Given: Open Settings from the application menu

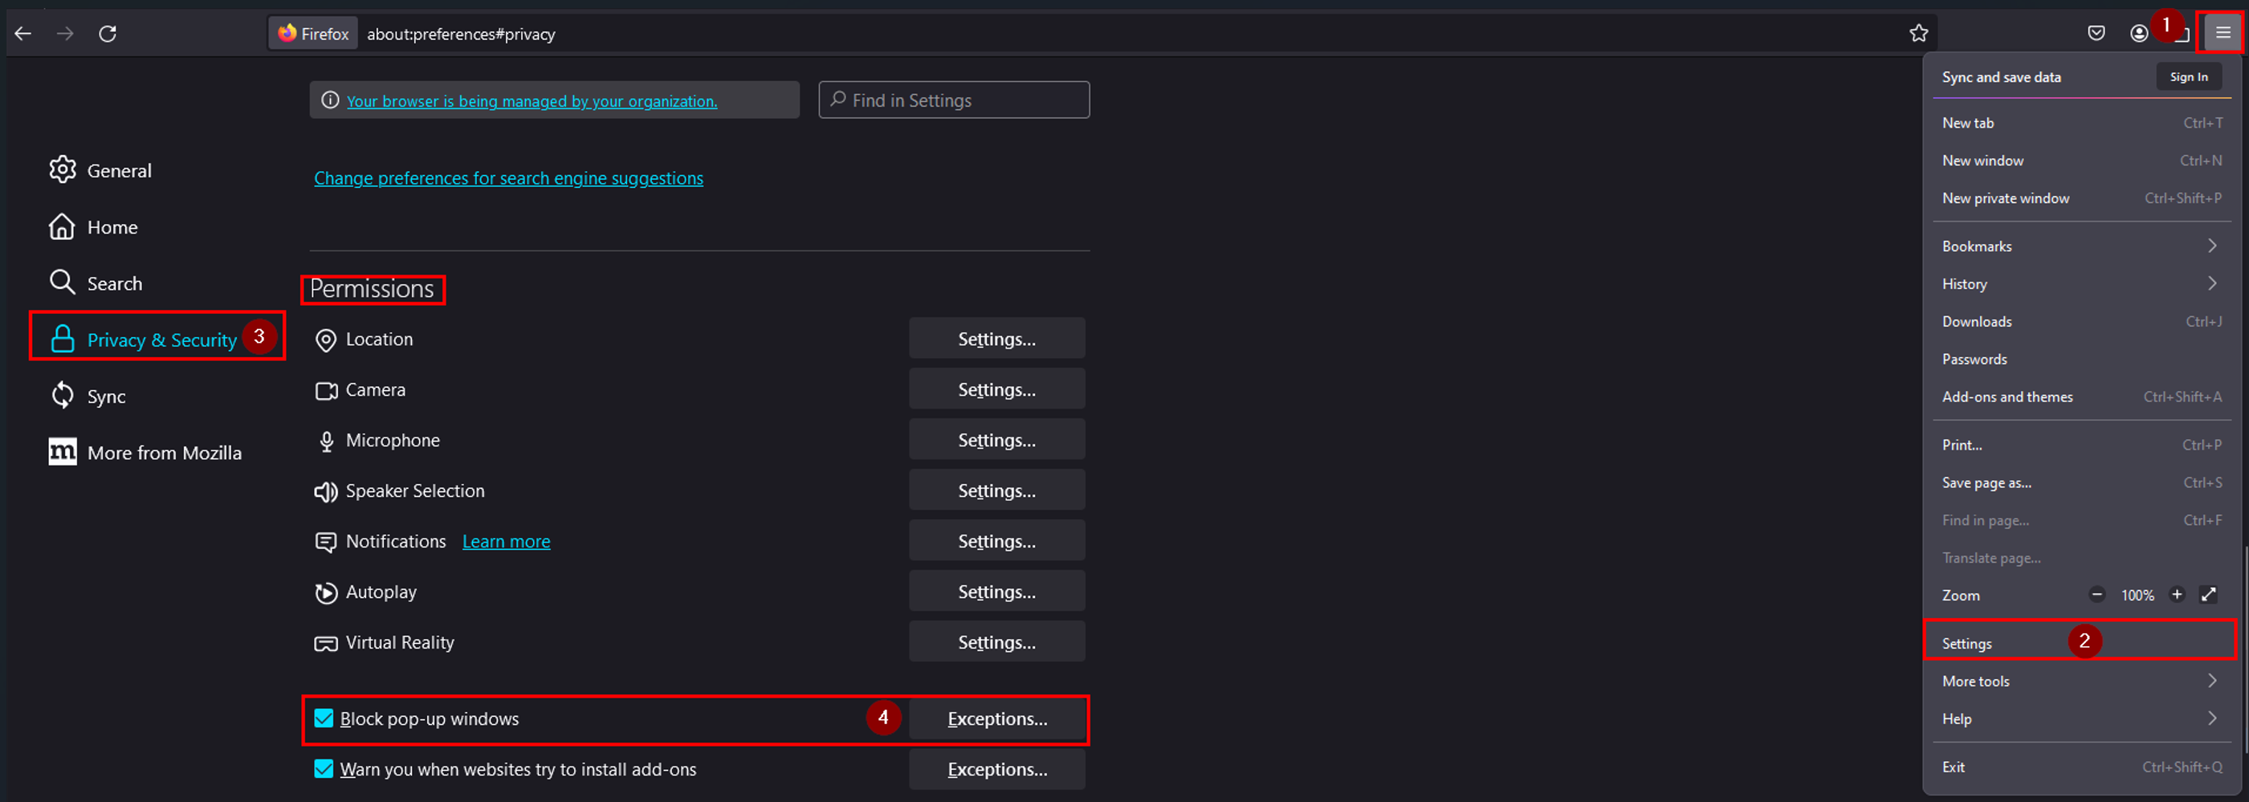Looking at the screenshot, I should click(x=2080, y=643).
